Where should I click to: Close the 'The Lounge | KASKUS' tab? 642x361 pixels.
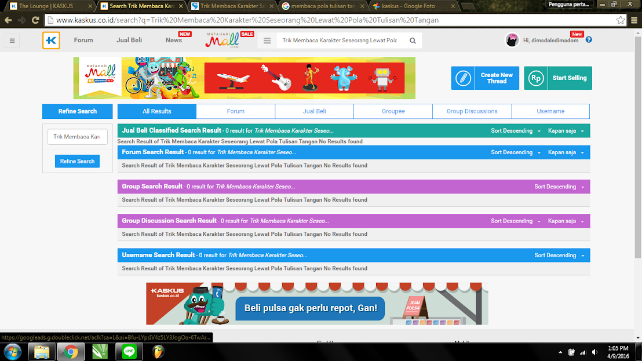tap(90, 6)
